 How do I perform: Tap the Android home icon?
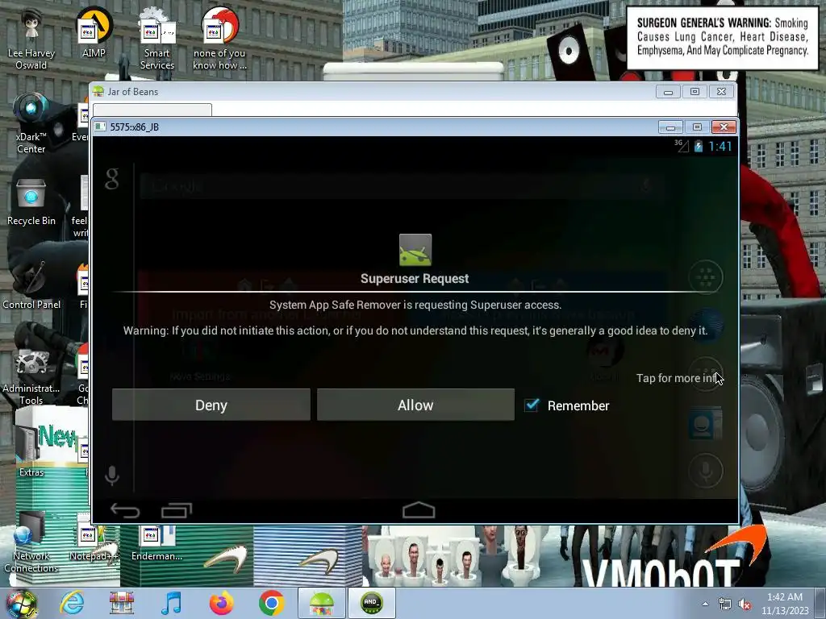tap(419, 510)
